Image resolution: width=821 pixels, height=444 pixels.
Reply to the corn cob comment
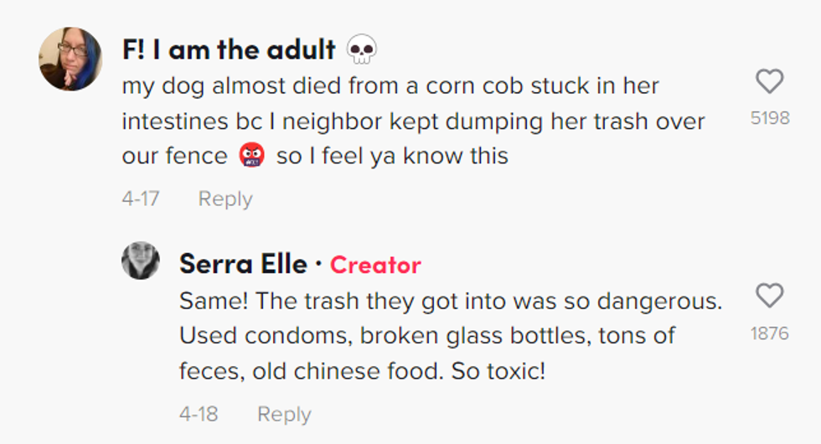click(x=225, y=199)
